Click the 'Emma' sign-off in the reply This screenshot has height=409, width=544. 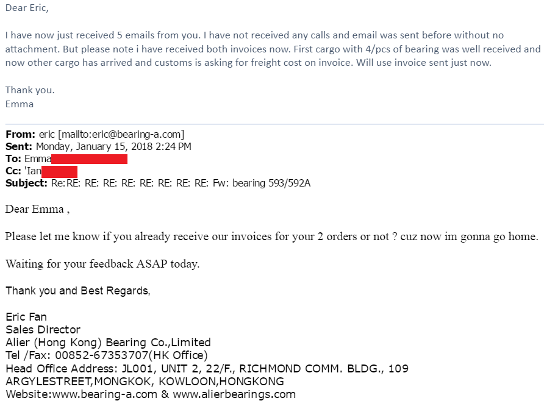click(x=20, y=104)
